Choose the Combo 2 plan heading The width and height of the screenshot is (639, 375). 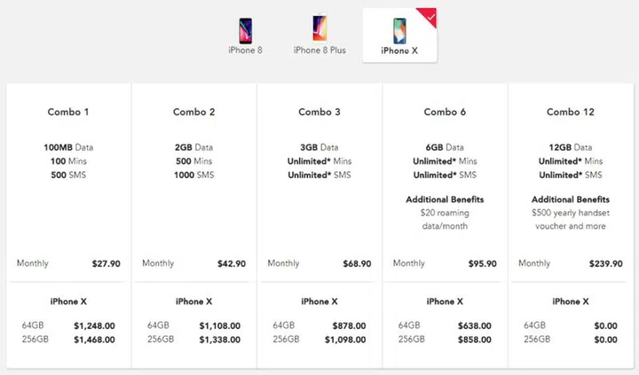(194, 113)
